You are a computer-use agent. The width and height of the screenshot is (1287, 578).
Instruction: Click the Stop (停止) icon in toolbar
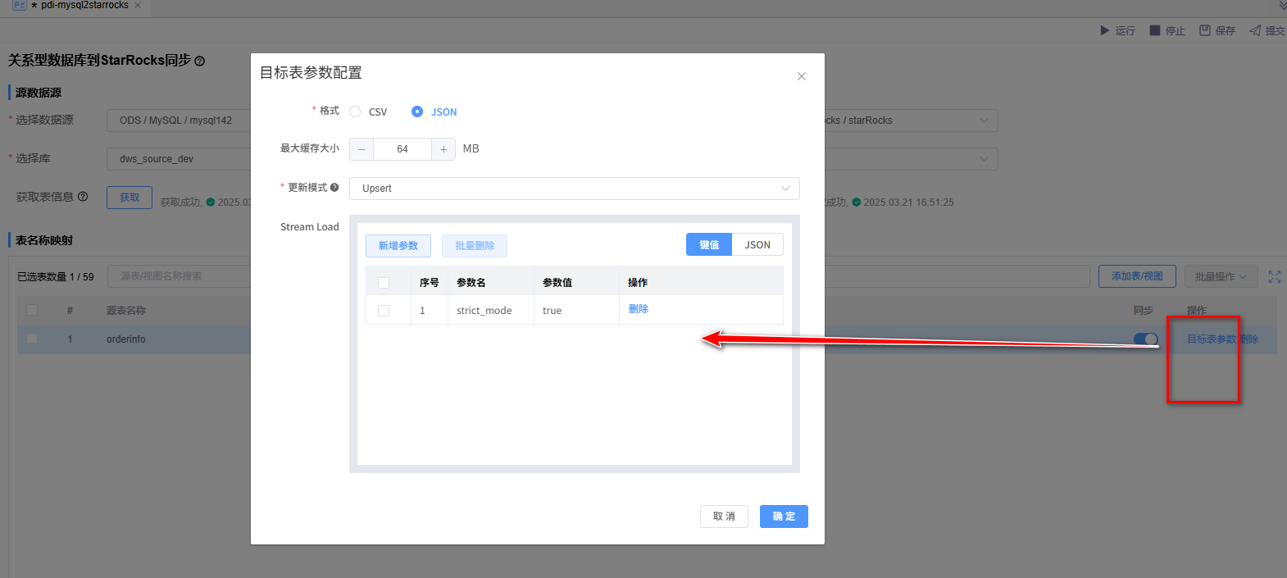pos(1154,30)
